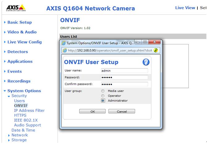Select the Operator user group option
Image resolution: width=207 pixels, height=144 pixels.
pos(103,96)
